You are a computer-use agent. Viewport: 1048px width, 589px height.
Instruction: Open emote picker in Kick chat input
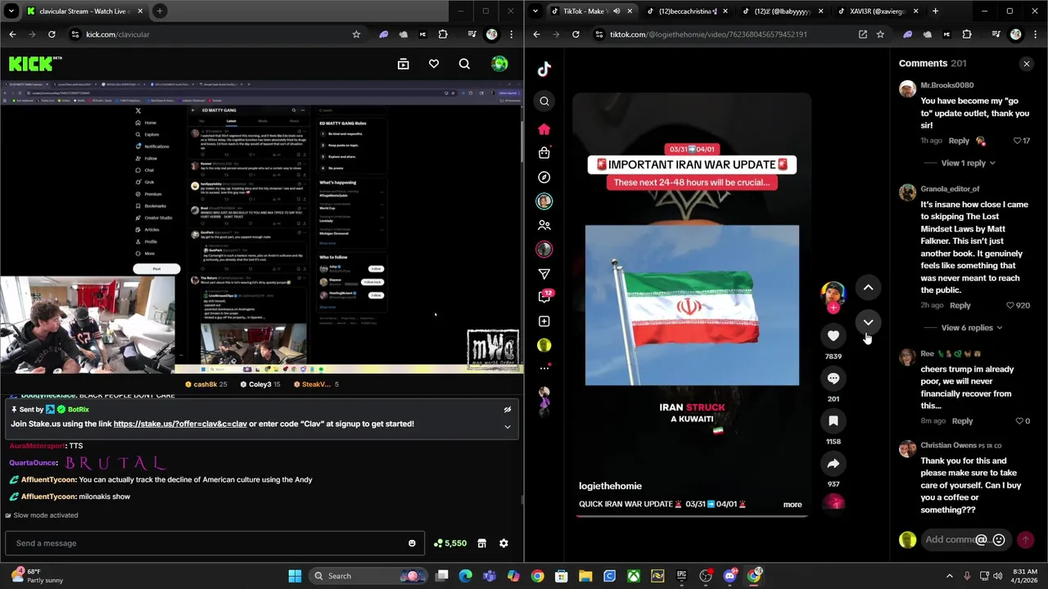coord(412,543)
